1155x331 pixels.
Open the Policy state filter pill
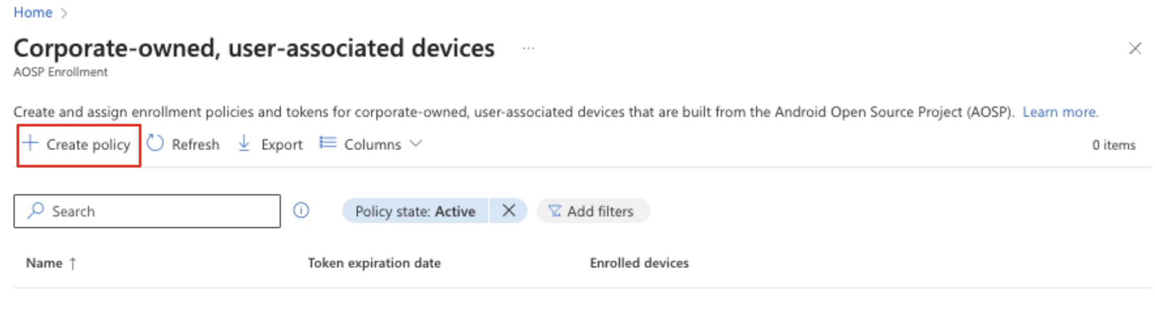point(415,211)
